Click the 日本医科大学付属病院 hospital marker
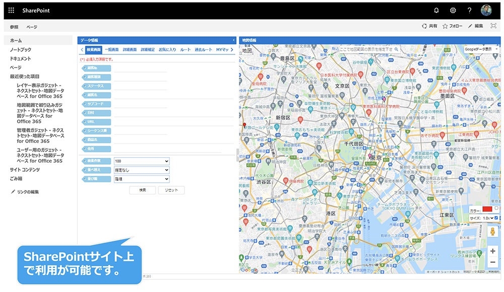This screenshot has height=292, width=504. pyautogui.click(x=361, y=75)
